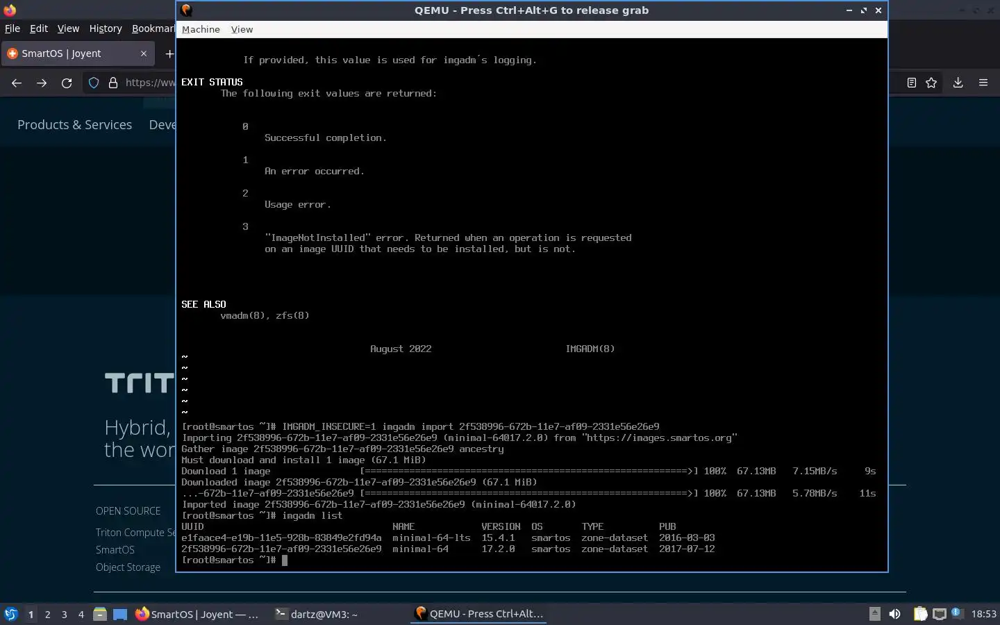Click 'OPEN SOURCE' heading on Joyent page
Screen dimensions: 1000x625
click(128, 510)
